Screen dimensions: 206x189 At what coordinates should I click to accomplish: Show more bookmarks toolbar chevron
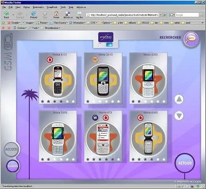coord(202,23)
